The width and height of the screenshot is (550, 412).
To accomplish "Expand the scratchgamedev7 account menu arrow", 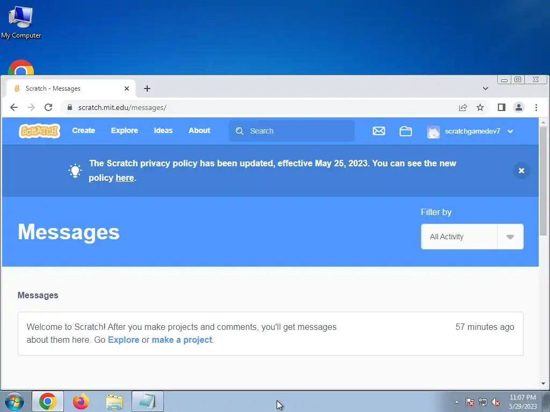I will tap(510, 131).
